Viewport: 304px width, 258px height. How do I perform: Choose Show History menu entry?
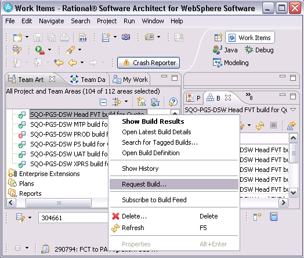174,169
